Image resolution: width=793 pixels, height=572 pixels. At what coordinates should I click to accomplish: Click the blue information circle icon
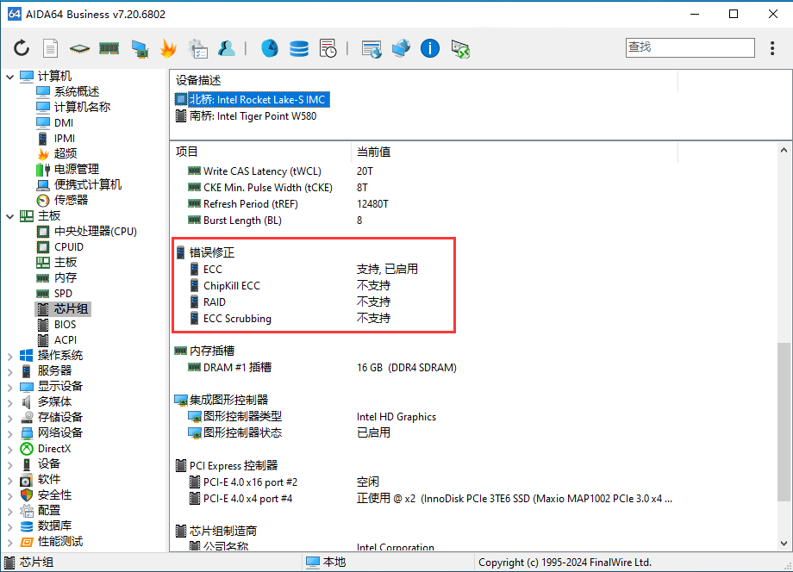430,48
